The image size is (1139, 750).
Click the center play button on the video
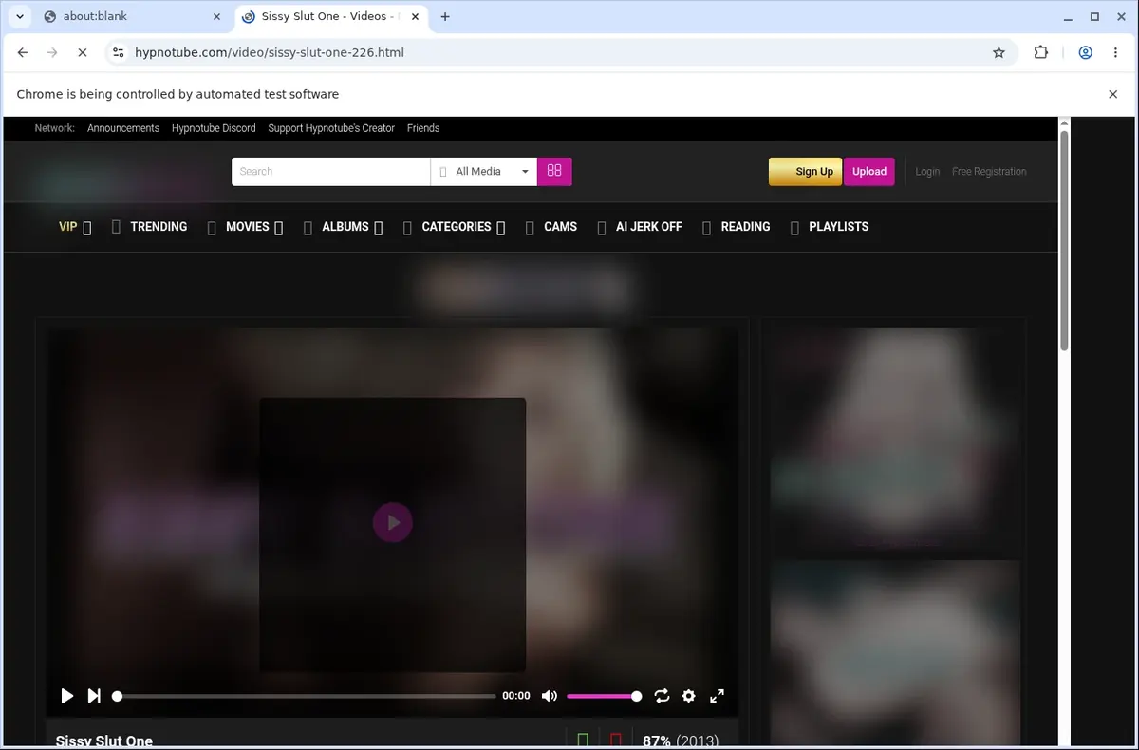click(392, 522)
